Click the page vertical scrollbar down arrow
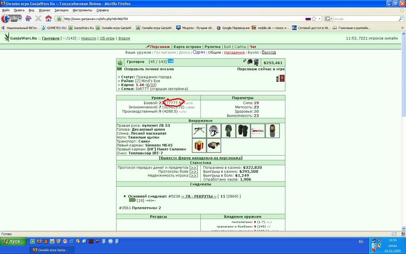The image size is (406, 254). click(403, 228)
